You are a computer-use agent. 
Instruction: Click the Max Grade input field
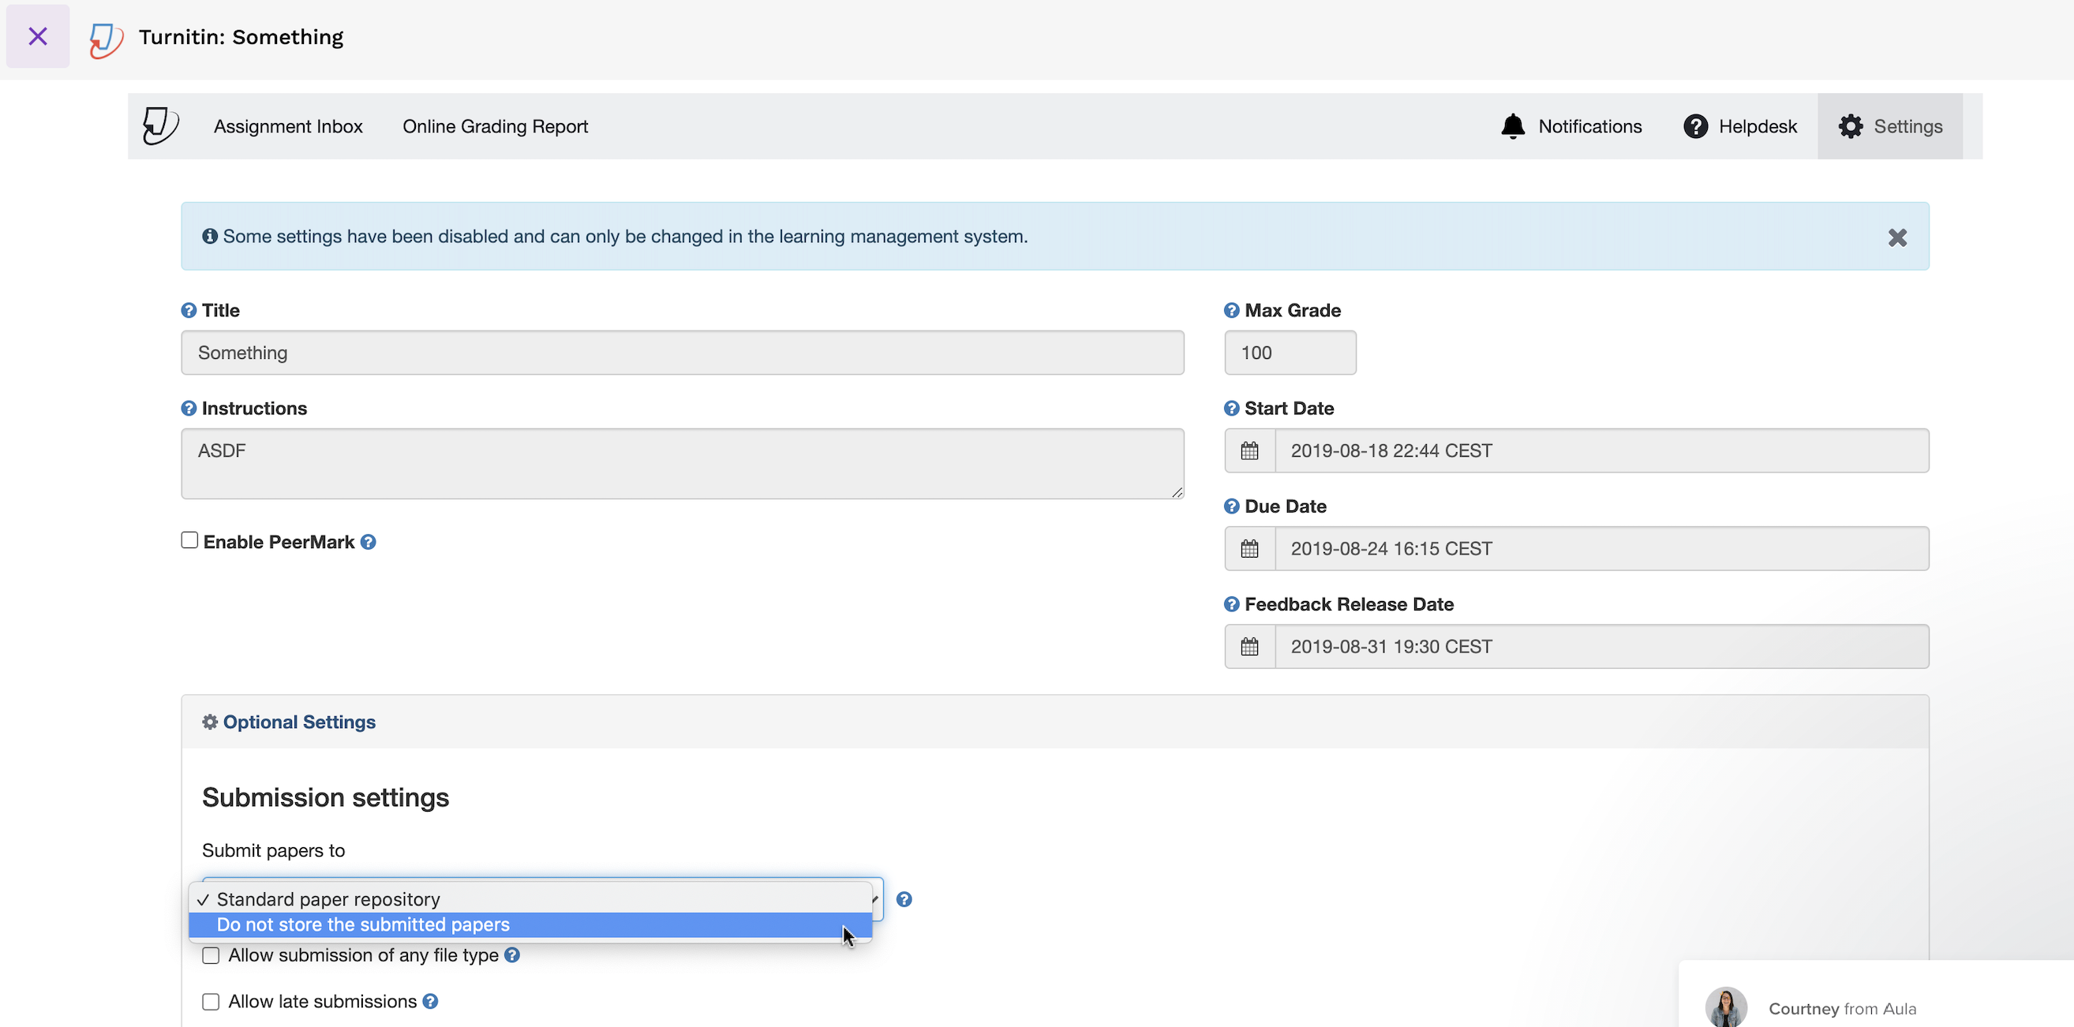click(1290, 353)
